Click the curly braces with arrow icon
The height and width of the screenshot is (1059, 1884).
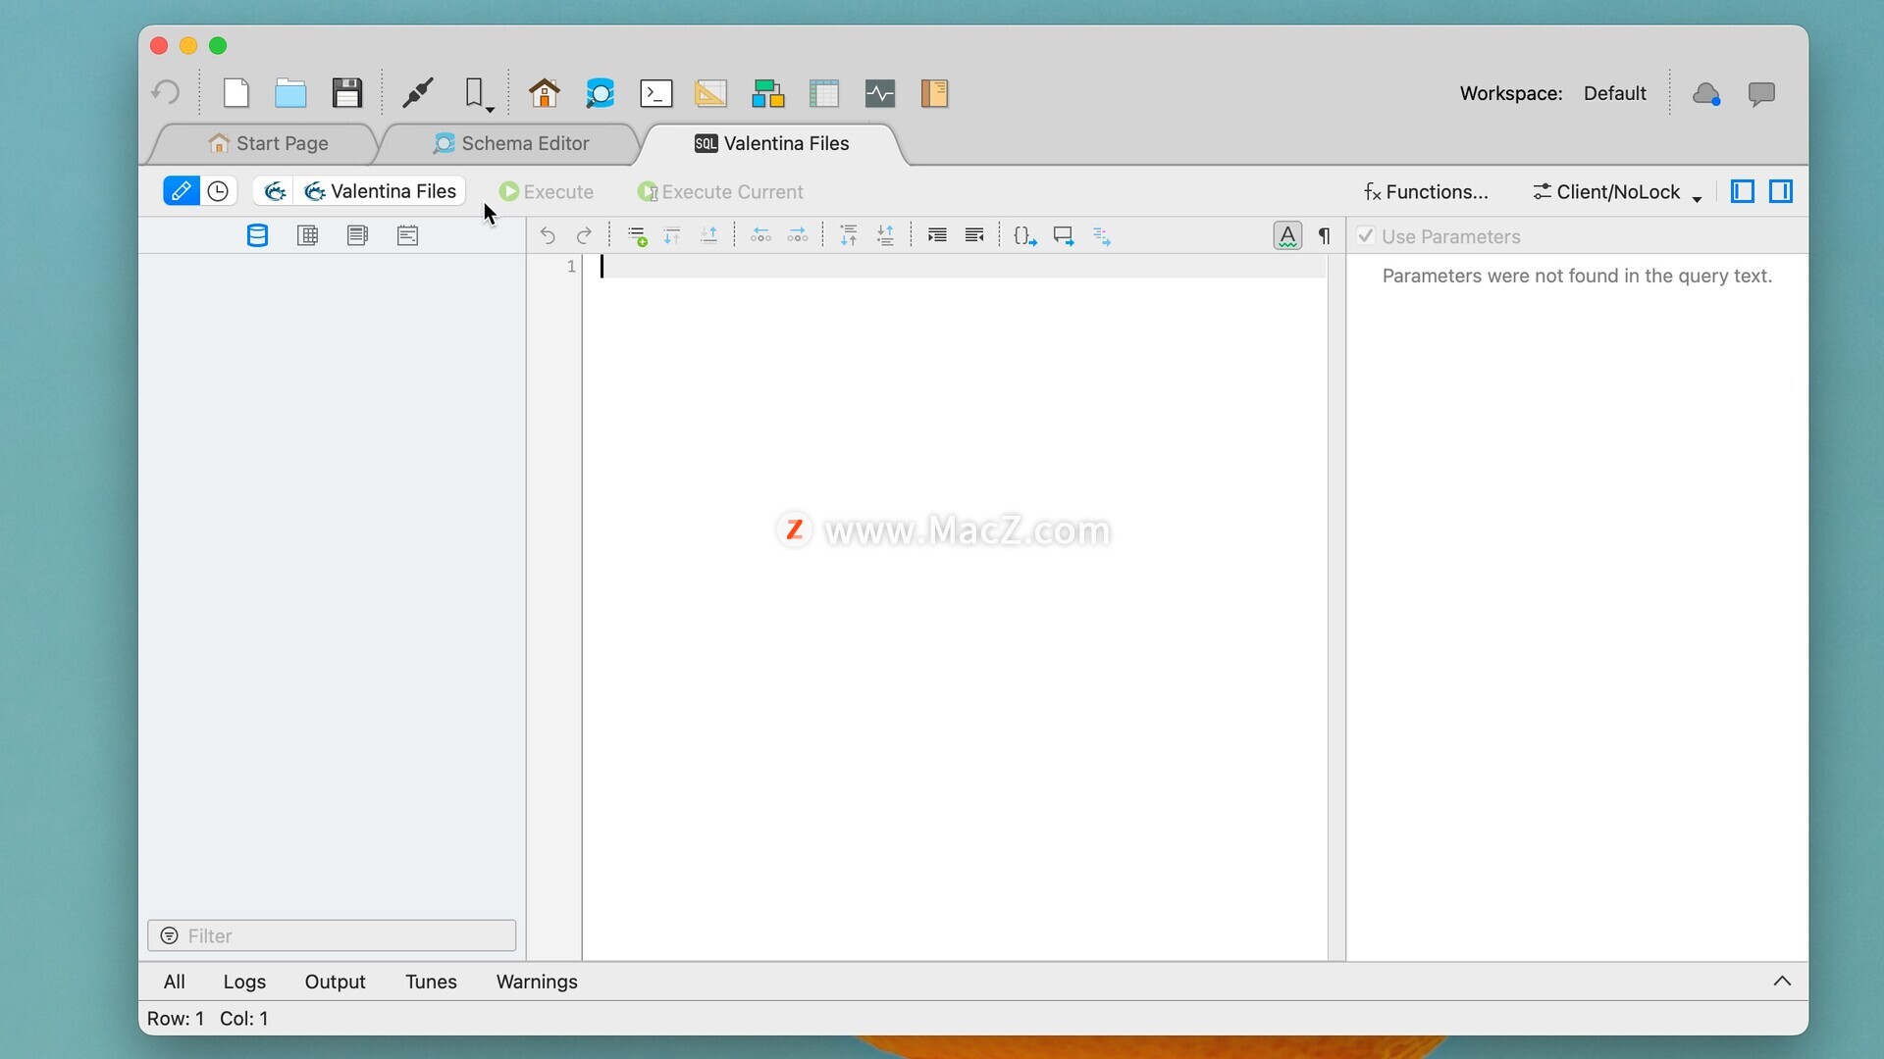pos(1025,235)
